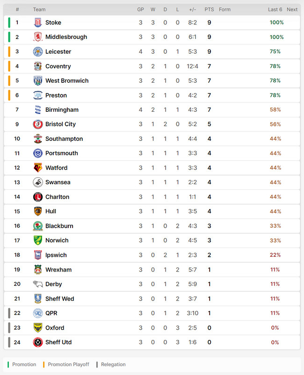The height and width of the screenshot is (375, 304).
Task: Click the Last 6 column header
Action: (x=275, y=9)
